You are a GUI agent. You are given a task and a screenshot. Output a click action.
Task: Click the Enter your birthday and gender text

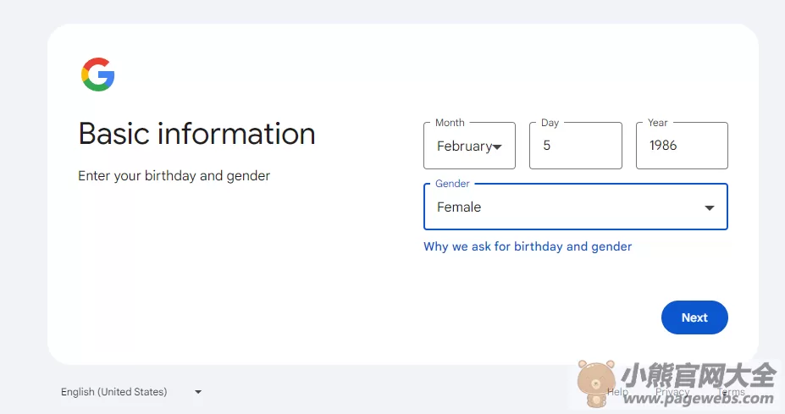point(174,176)
